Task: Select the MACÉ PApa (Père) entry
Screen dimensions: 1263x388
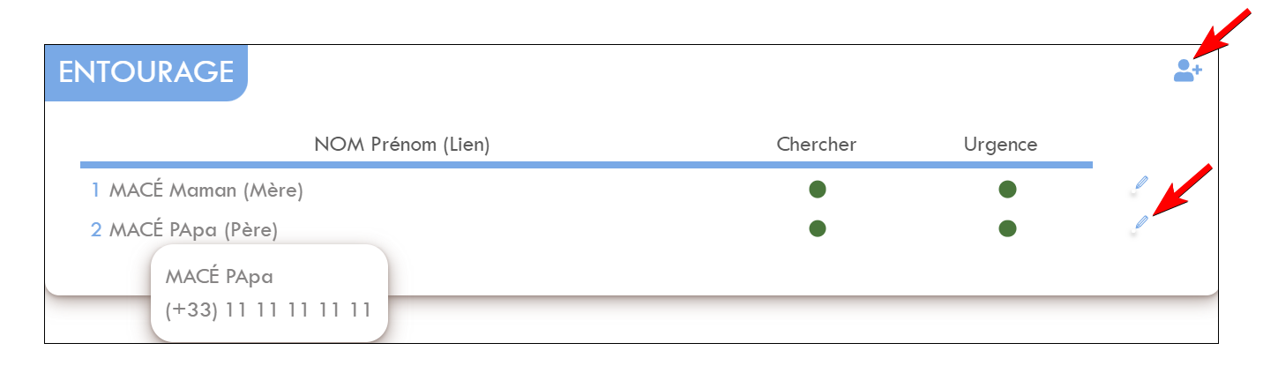Action: coord(193,230)
